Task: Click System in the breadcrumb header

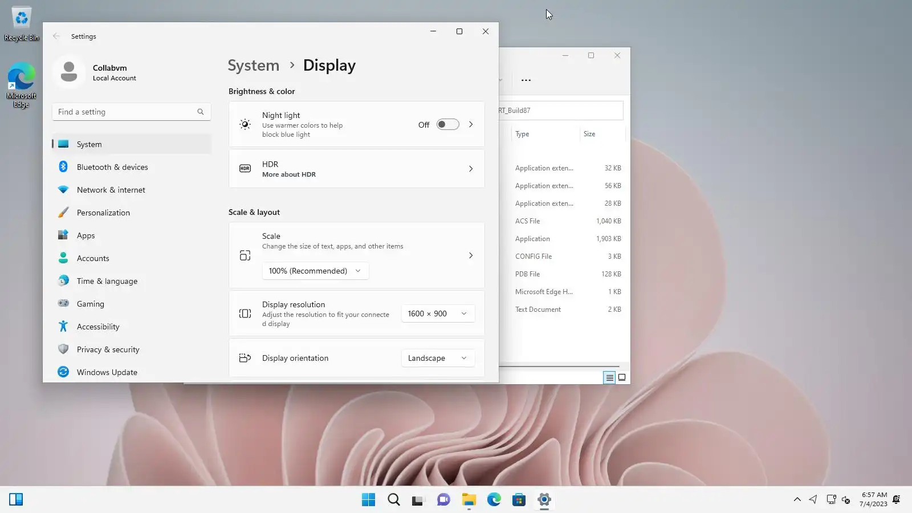Action: 254,66
